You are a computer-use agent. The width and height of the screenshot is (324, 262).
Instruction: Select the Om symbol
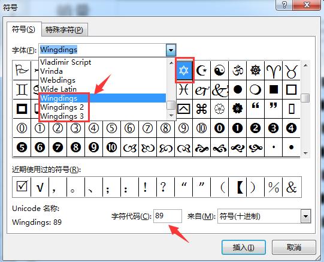237,70
